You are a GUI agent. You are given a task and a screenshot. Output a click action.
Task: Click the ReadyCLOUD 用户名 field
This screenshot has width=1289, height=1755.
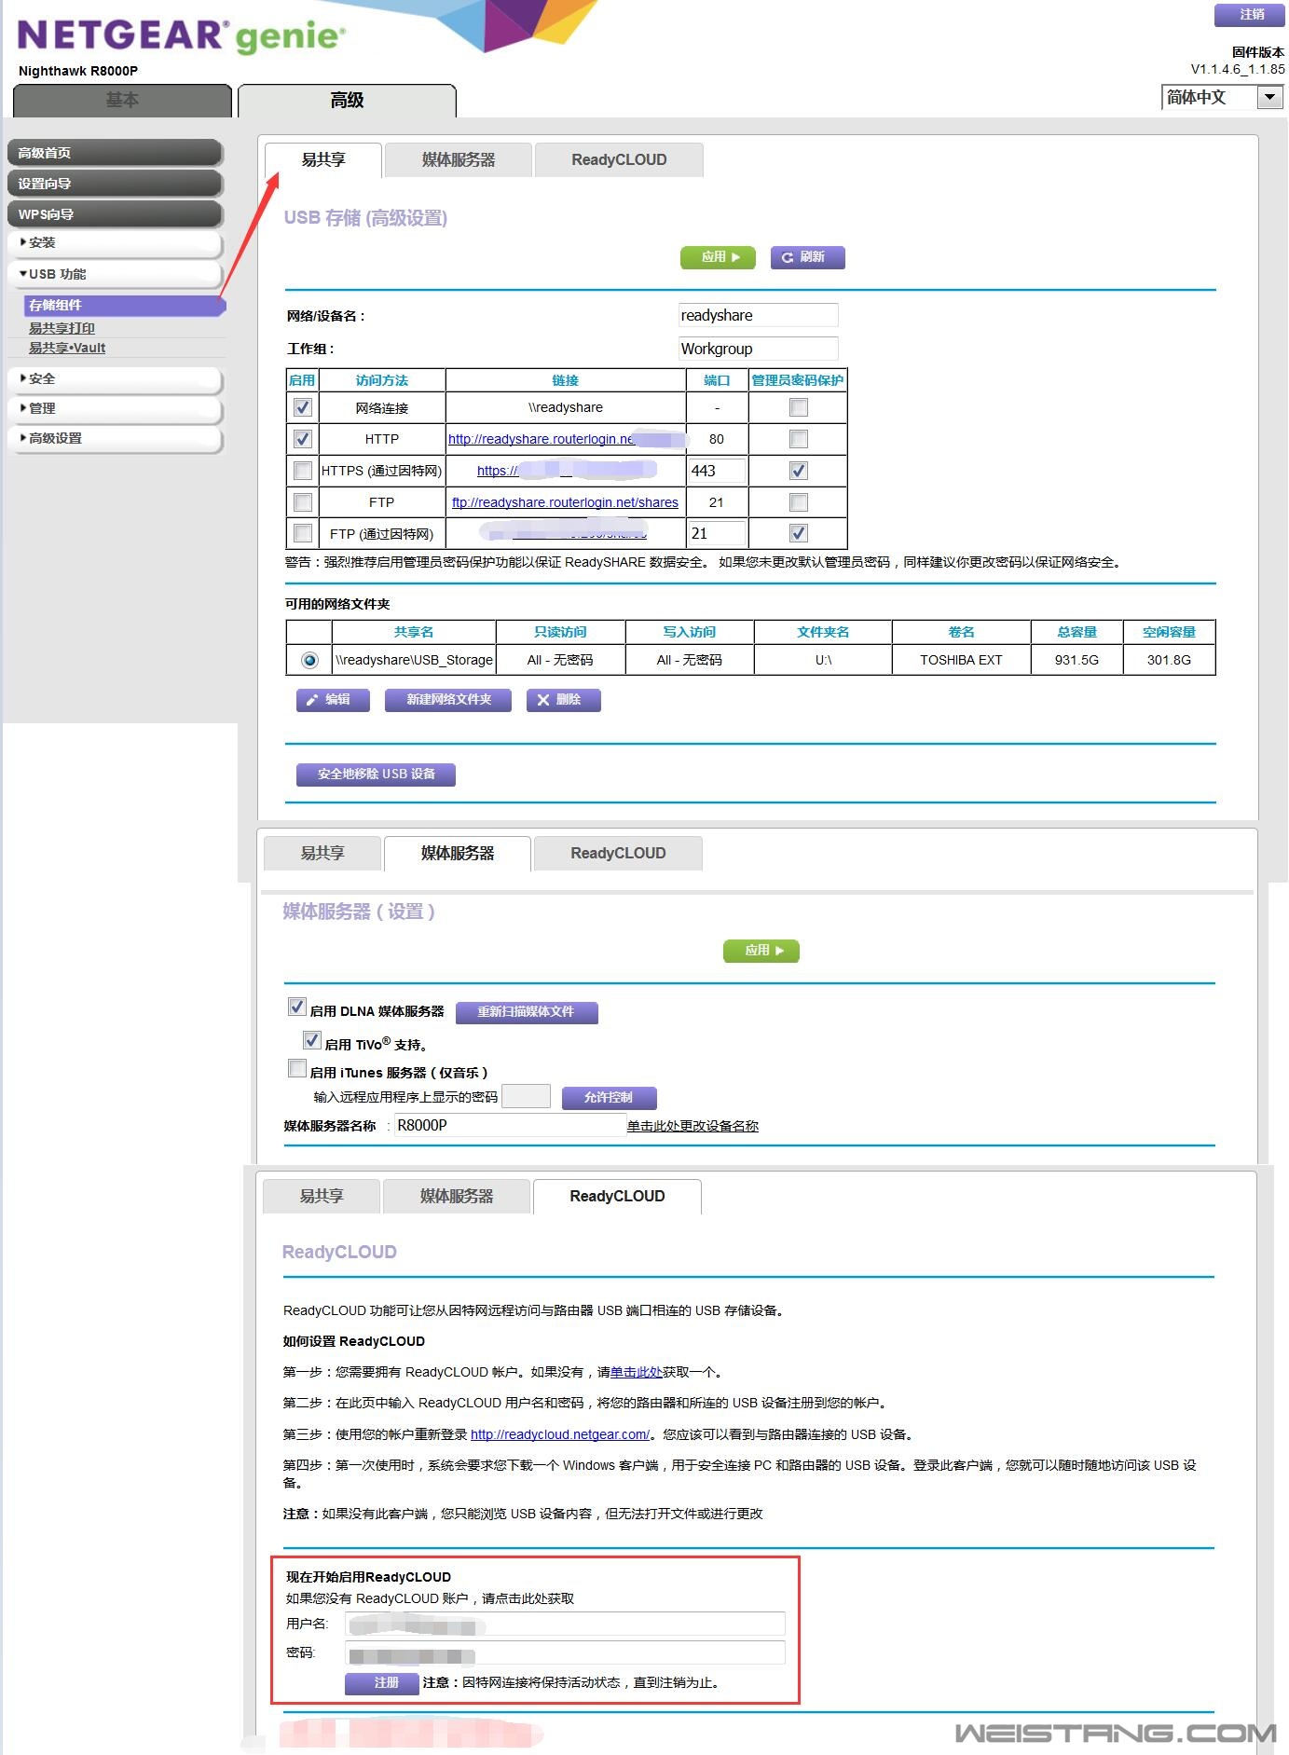565,1625
